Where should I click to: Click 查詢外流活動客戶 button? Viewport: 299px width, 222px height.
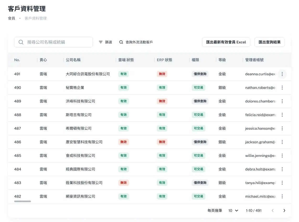[136, 42]
